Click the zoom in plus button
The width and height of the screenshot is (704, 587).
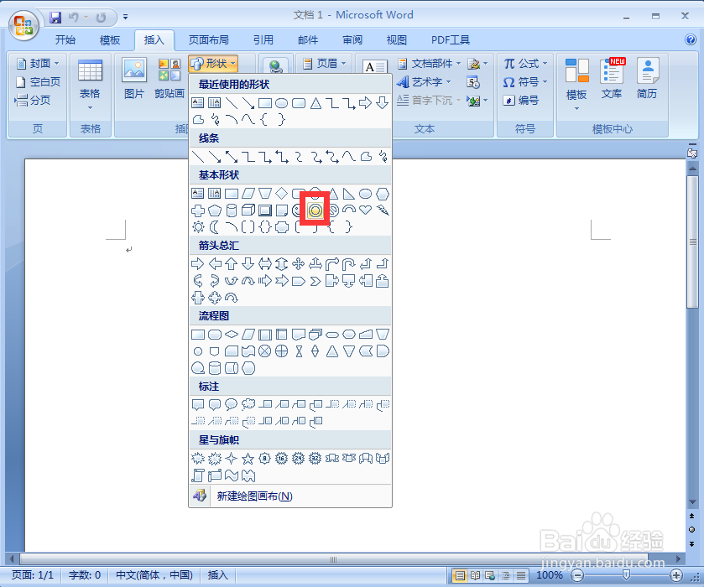pos(675,575)
